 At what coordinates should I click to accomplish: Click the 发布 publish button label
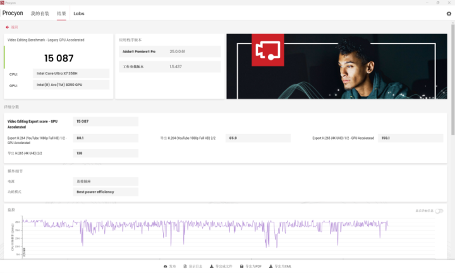pyautogui.click(x=173, y=267)
